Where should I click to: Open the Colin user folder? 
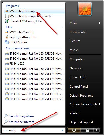[x=73, y=23]
